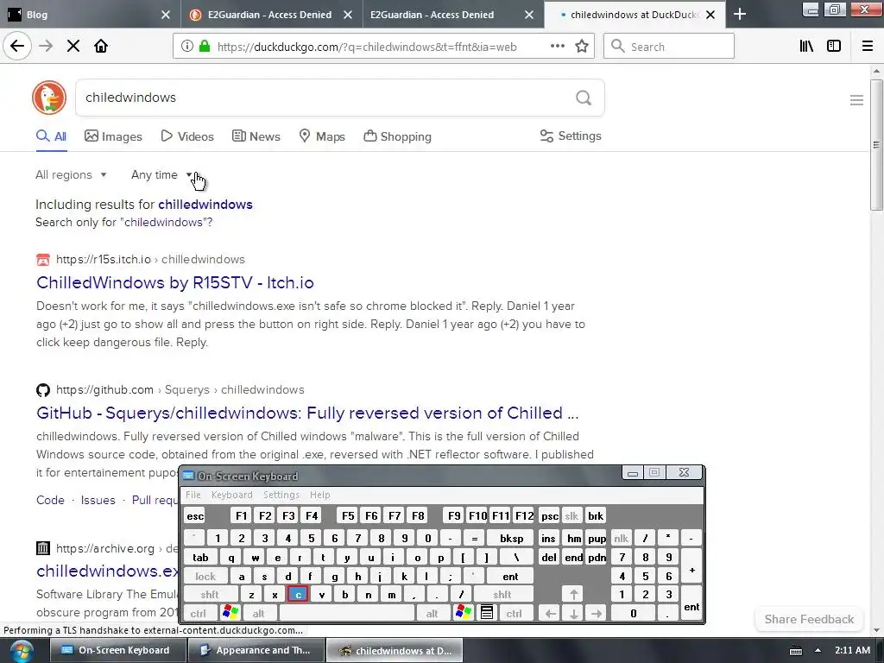This screenshot has width=884, height=663.
Task: Show site information for duckduckgo.com
Action: click(187, 47)
